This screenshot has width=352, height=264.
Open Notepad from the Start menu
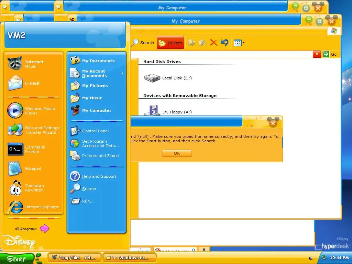click(34, 168)
